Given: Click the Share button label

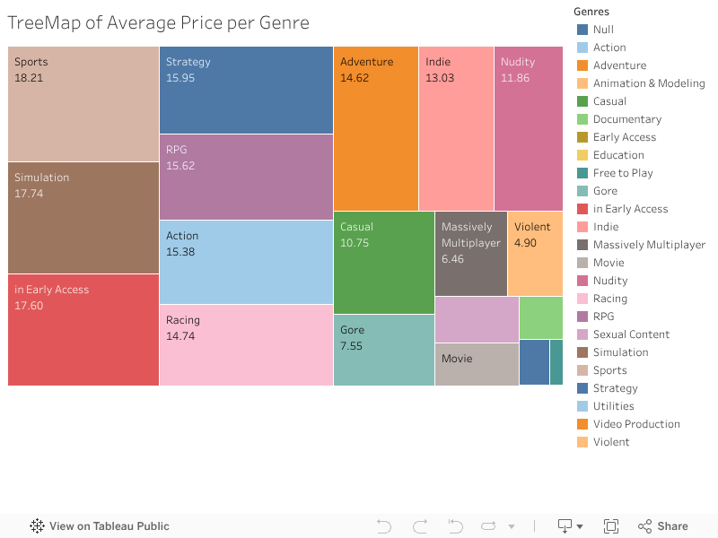Looking at the screenshot, I should (672, 526).
